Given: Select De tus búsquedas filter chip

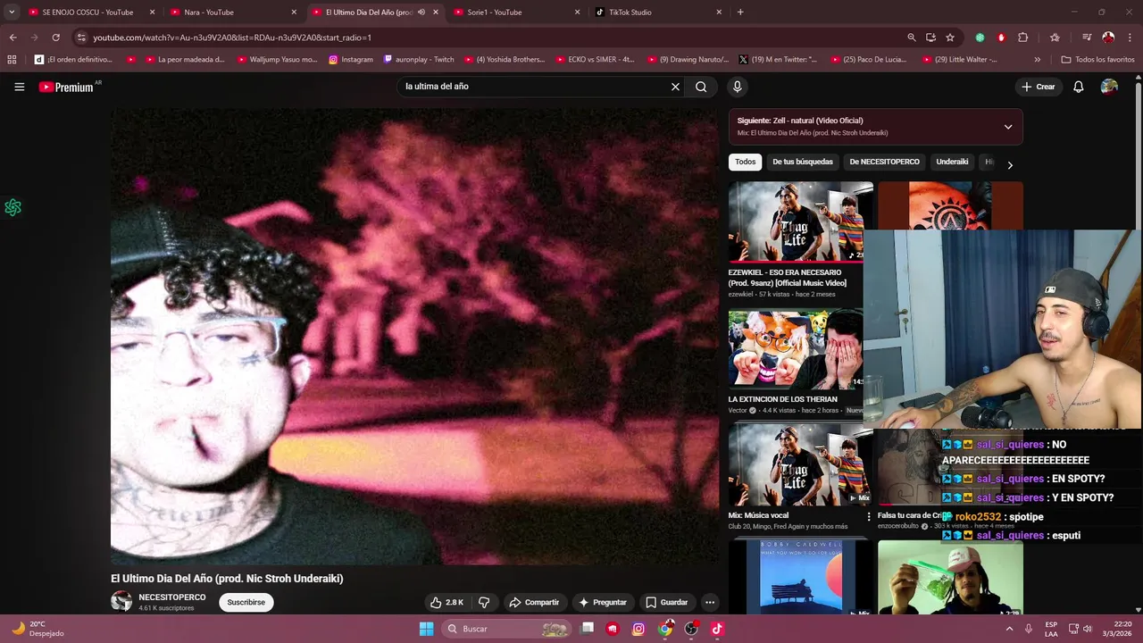Looking at the screenshot, I should click(803, 162).
